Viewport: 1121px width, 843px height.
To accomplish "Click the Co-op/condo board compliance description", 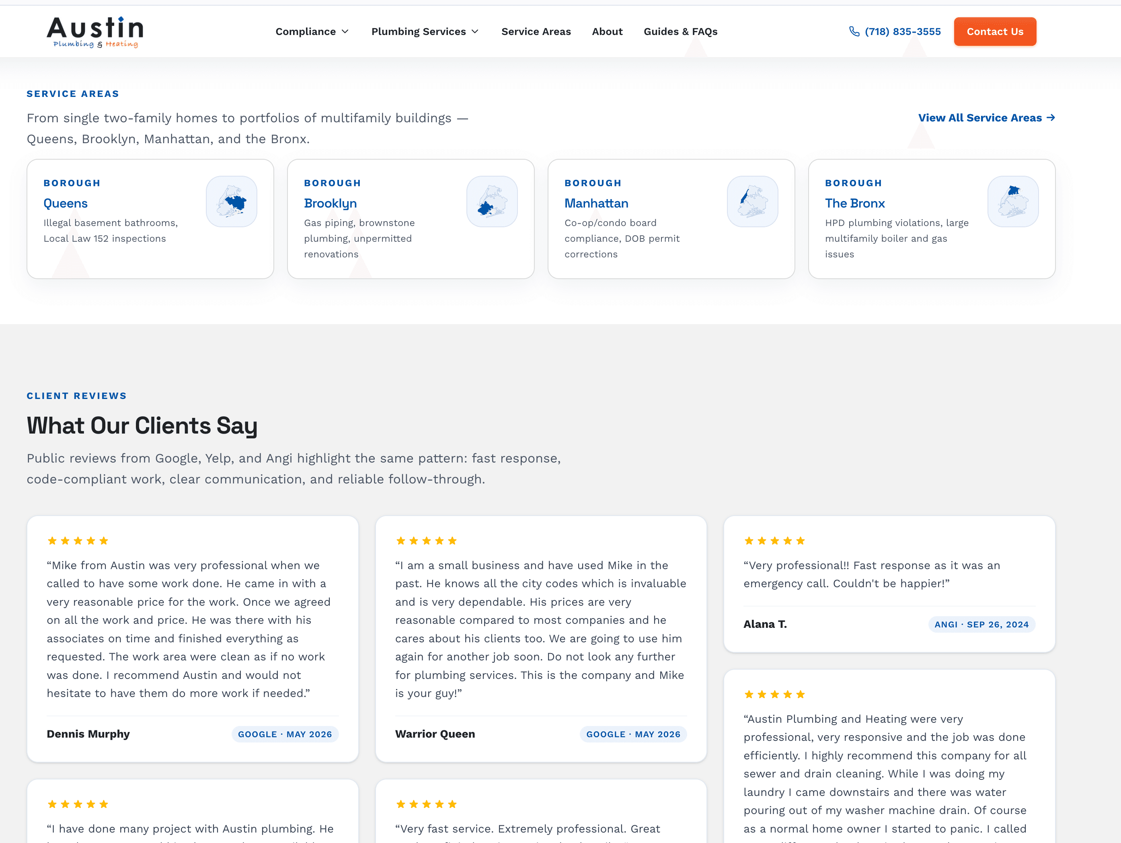I will (x=622, y=238).
